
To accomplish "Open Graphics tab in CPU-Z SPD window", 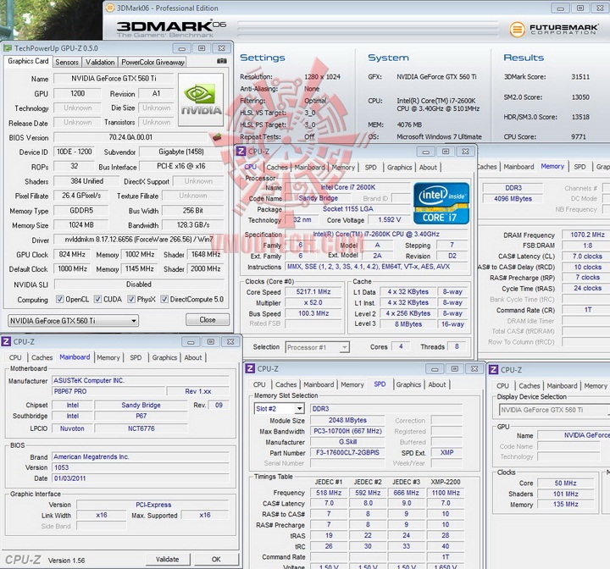I will [x=408, y=384].
